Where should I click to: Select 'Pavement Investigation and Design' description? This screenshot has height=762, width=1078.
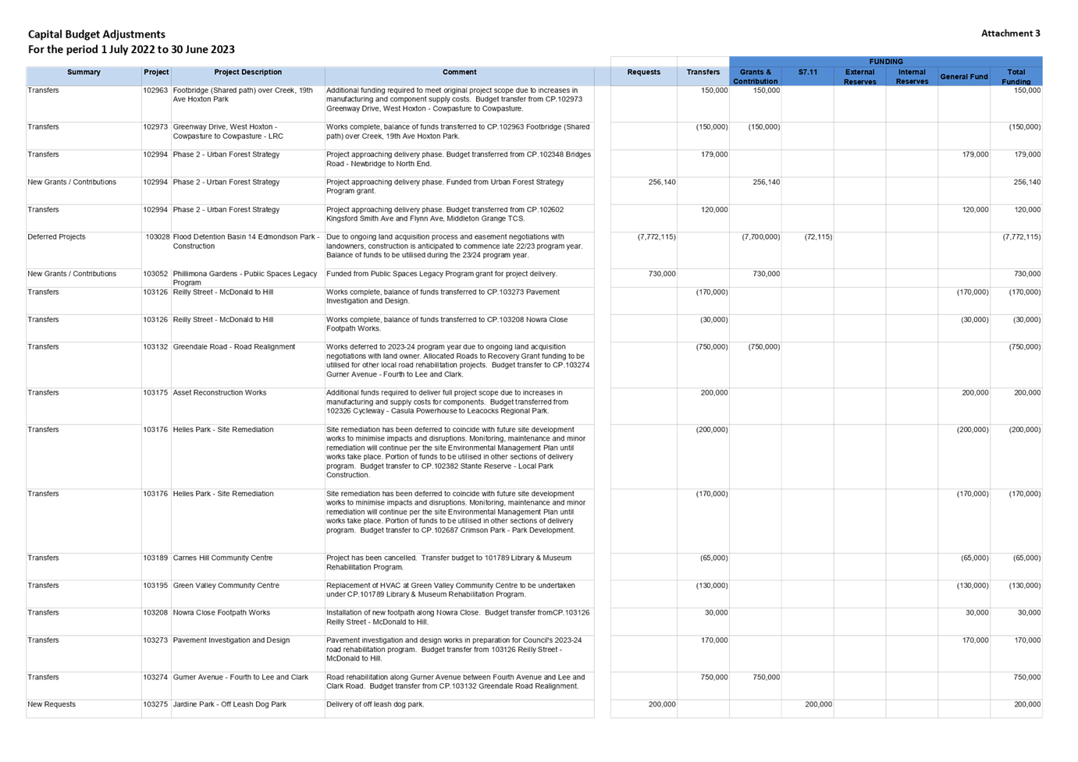pyautogui.click(x=231, y=640)
